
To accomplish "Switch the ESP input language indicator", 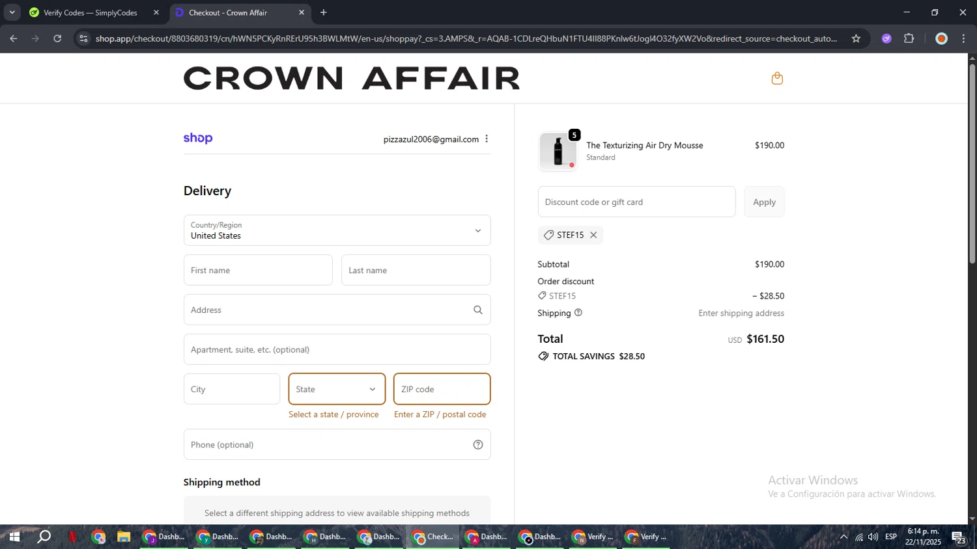I will coord(891,537).
